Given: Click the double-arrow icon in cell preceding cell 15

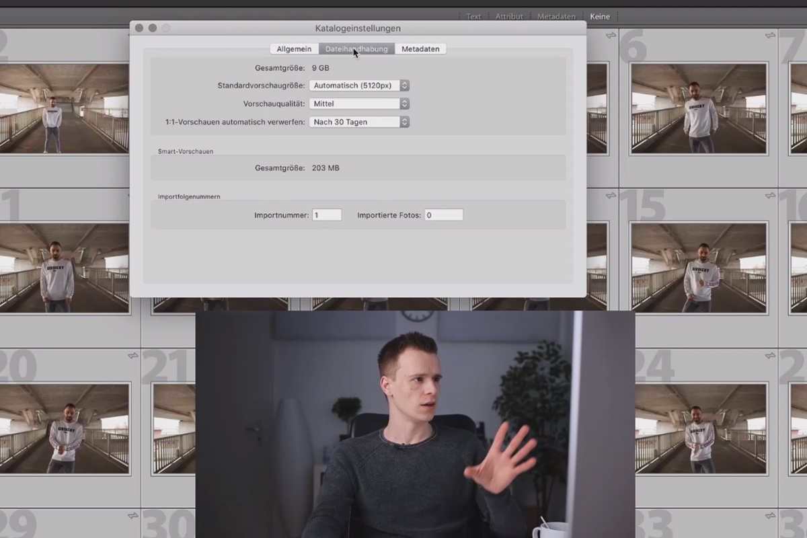Looking at the screenshot, I should [x=611, y=196].
